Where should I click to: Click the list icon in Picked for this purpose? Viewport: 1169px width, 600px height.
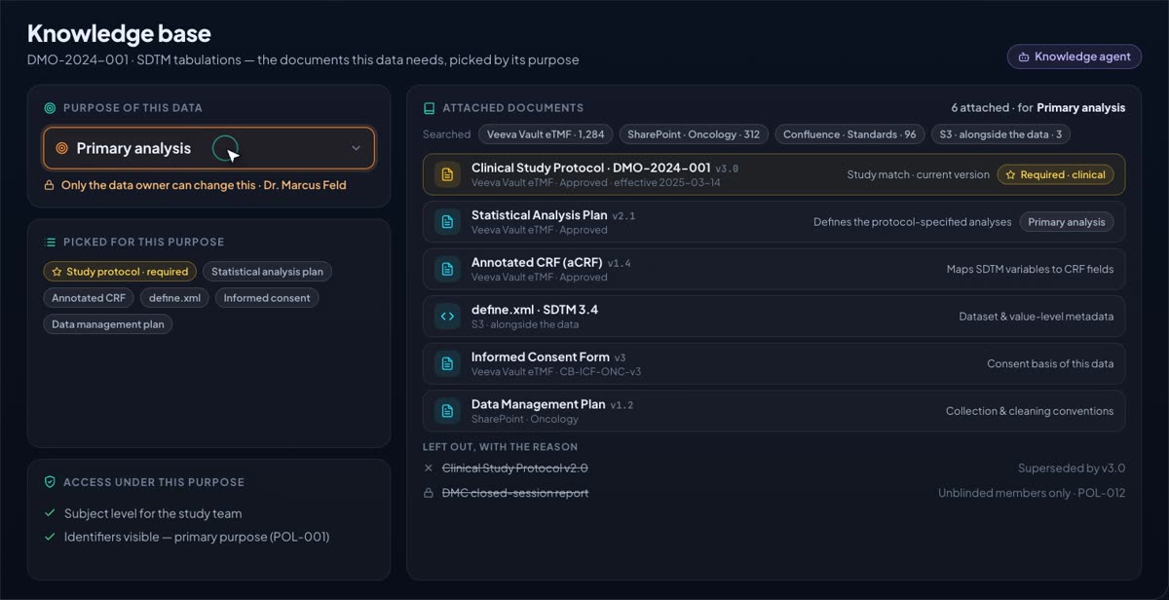(x=50, y=242)
